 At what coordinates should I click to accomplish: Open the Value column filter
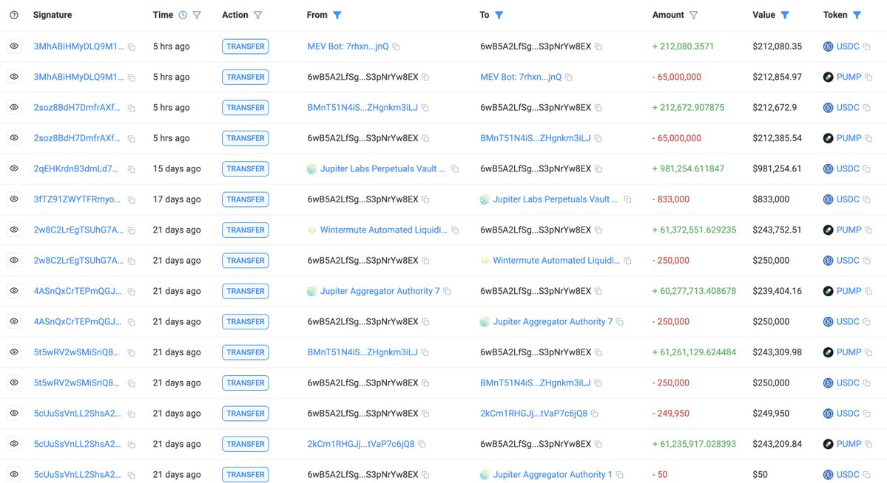pos(785,16)
